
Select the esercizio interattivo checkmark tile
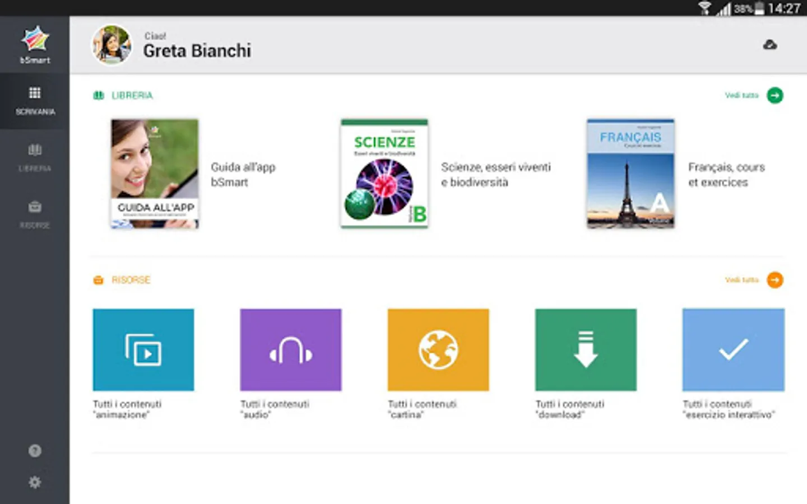click(x=733, y=350)
